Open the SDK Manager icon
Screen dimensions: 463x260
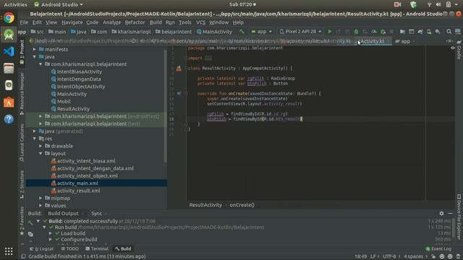point(438,32)
